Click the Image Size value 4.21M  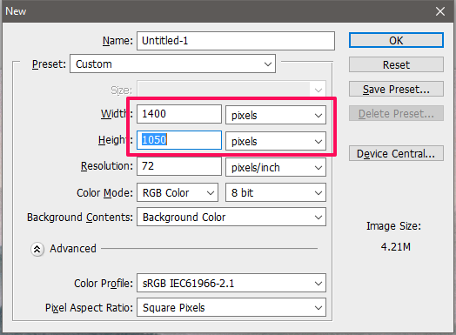pyautogui.click(x=395, y=247)
